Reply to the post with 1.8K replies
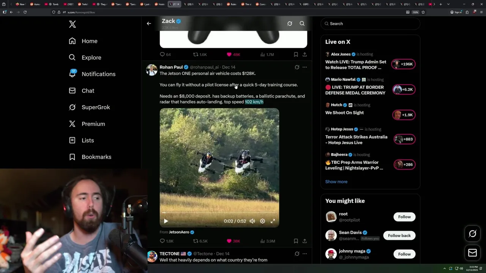 click(167, 241)
